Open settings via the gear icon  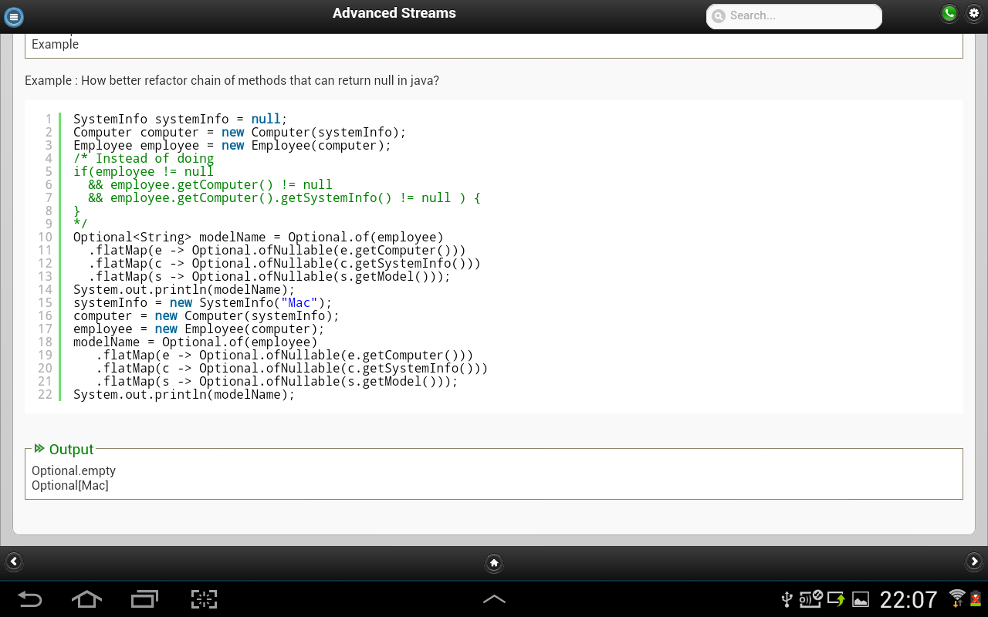click(974, 13)
